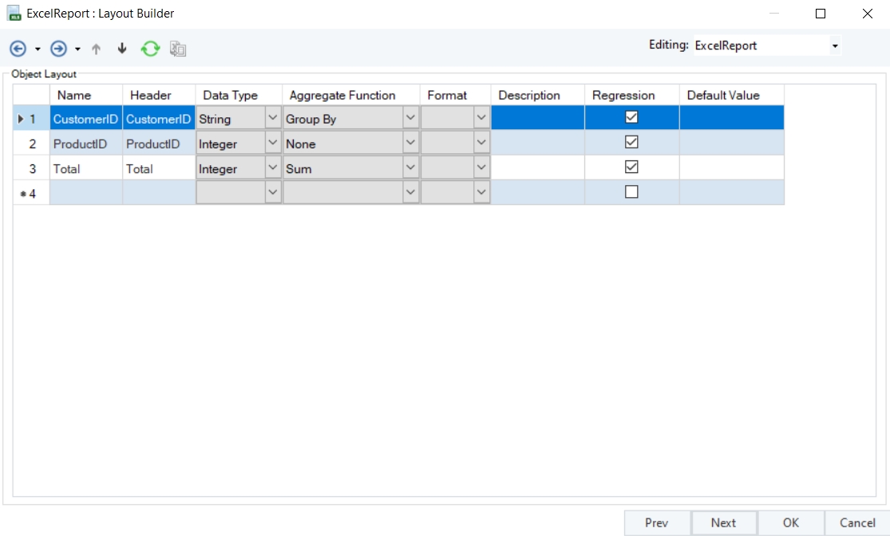
Task: Uncheck Regression for the CustomerID row
Action: pos(631,117)
